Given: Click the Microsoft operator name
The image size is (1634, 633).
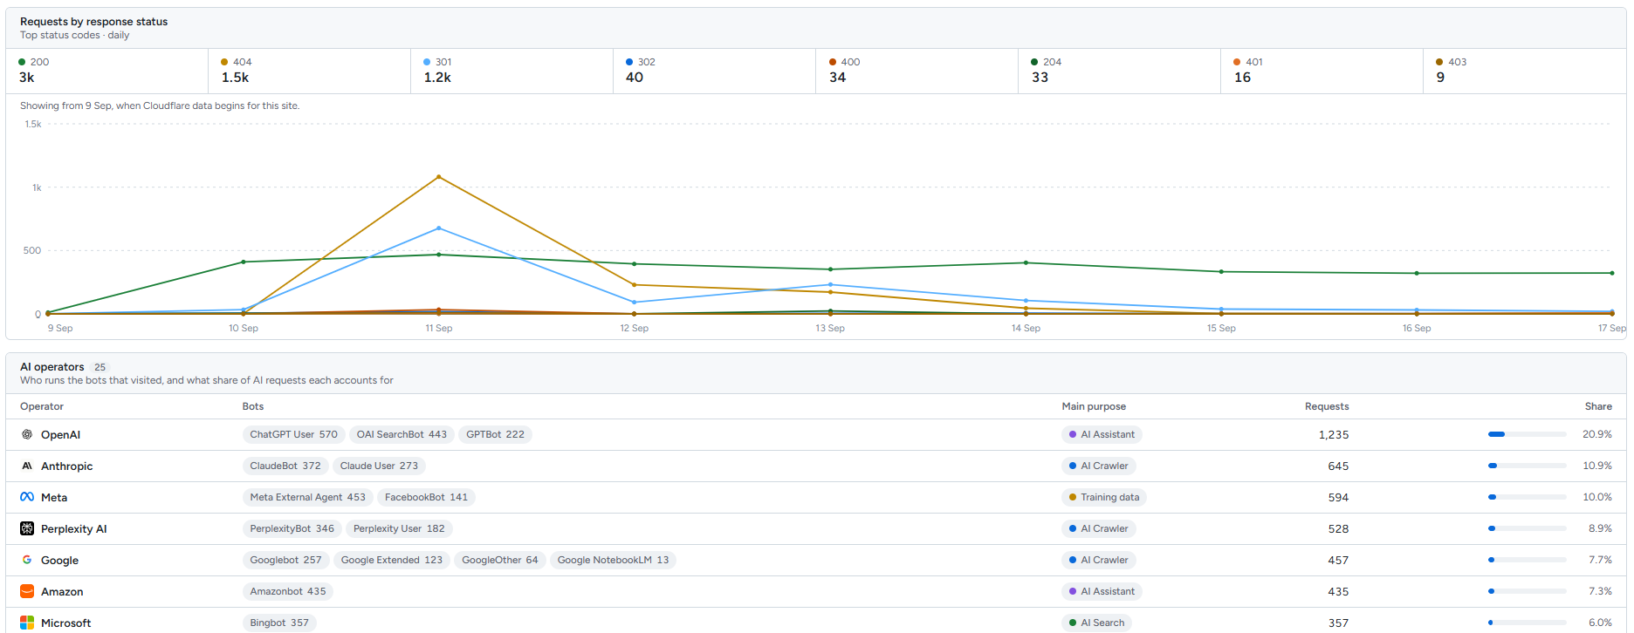Looking at the screenshot, I should point(65,623).
